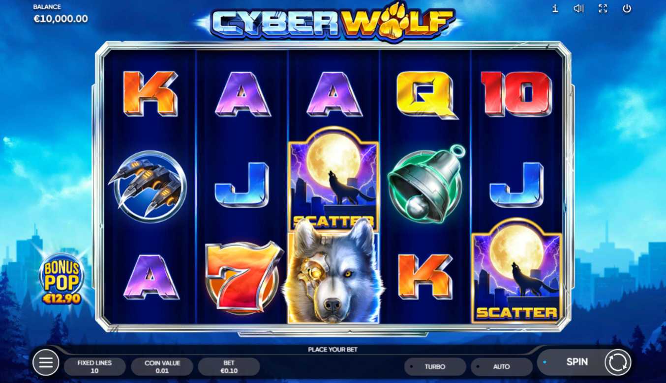Screen dimensions: 666x383
Task: Click the yellow Q symbol
Action: (x=426, y=95)
